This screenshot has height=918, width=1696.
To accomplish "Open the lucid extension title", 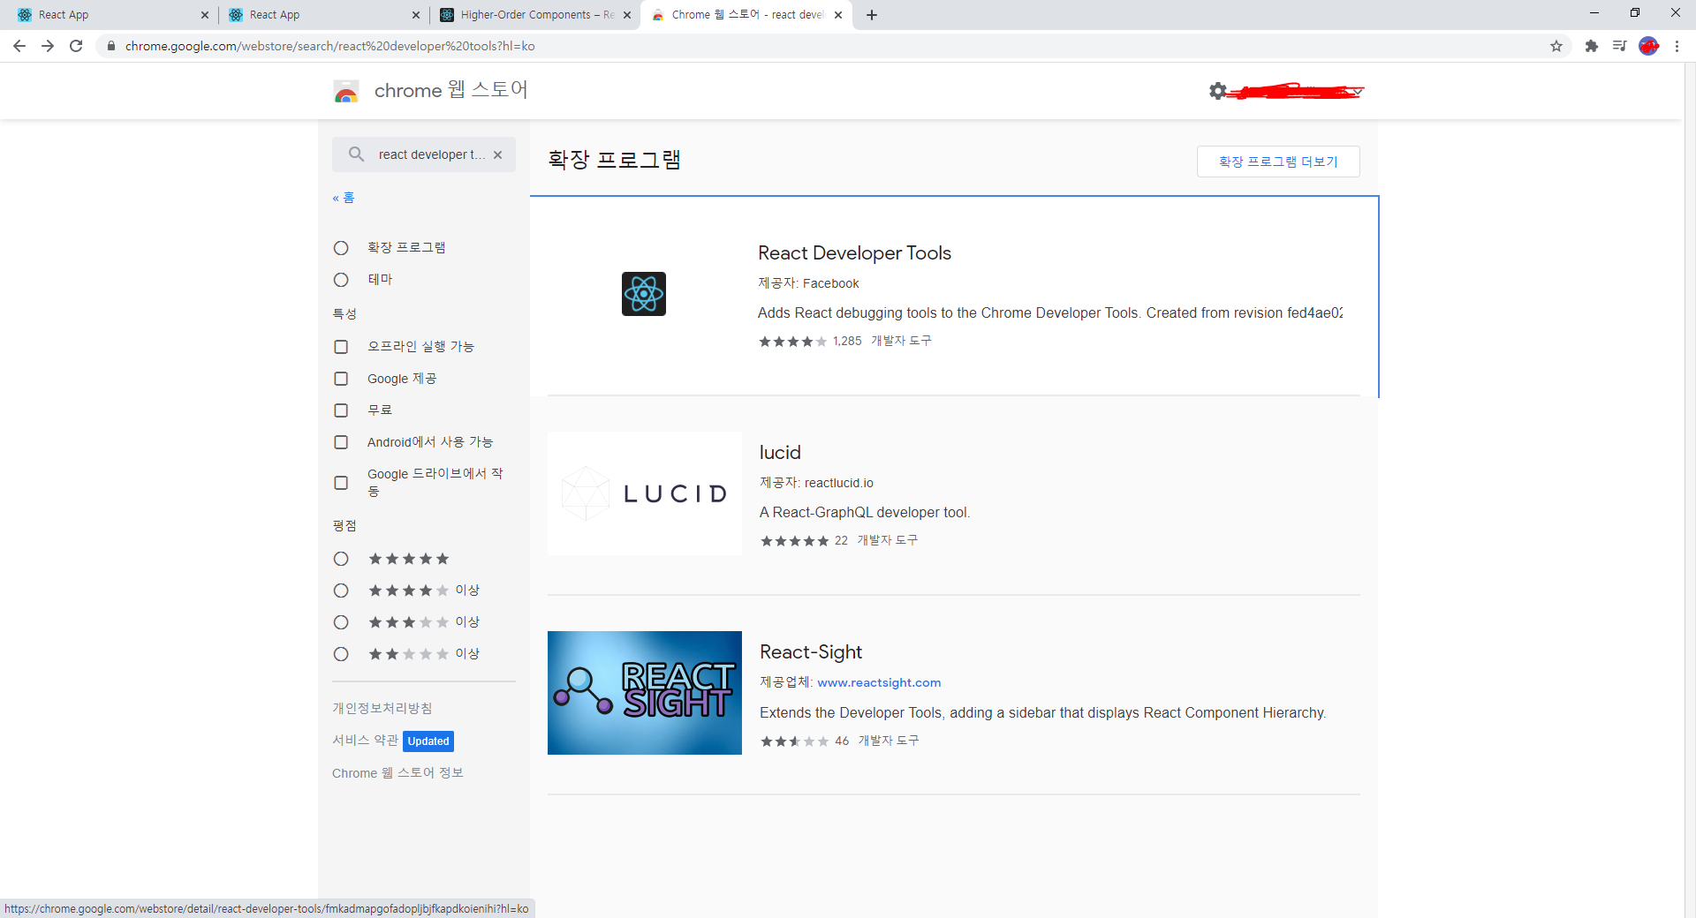I will (x=780, y=453).
